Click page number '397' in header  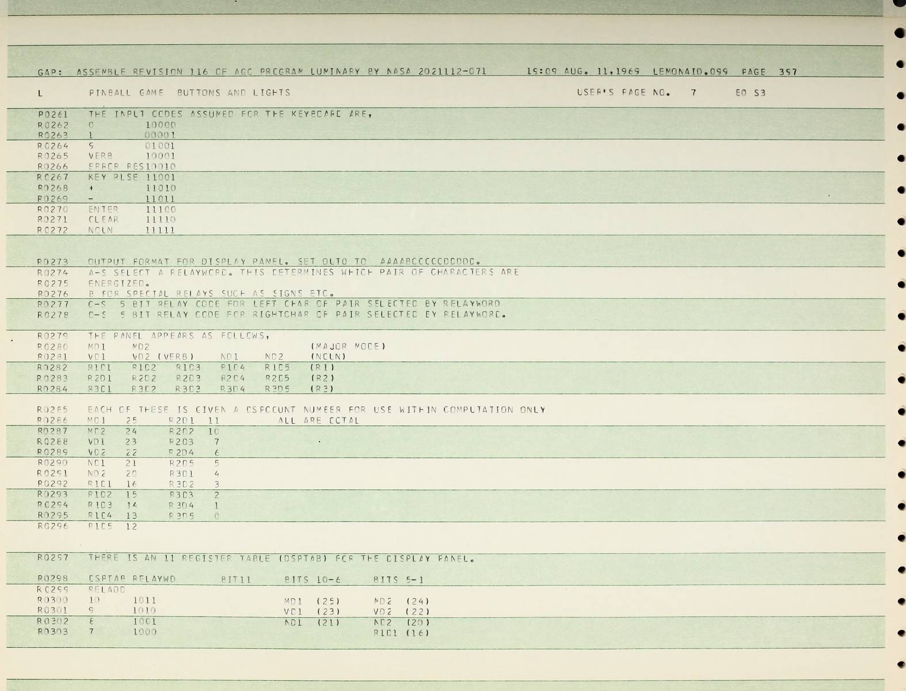point(788,72)
